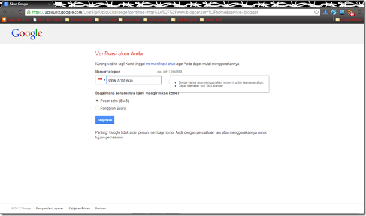
Task: Click the © 2012 Google footer text
Action: [21, 208]
